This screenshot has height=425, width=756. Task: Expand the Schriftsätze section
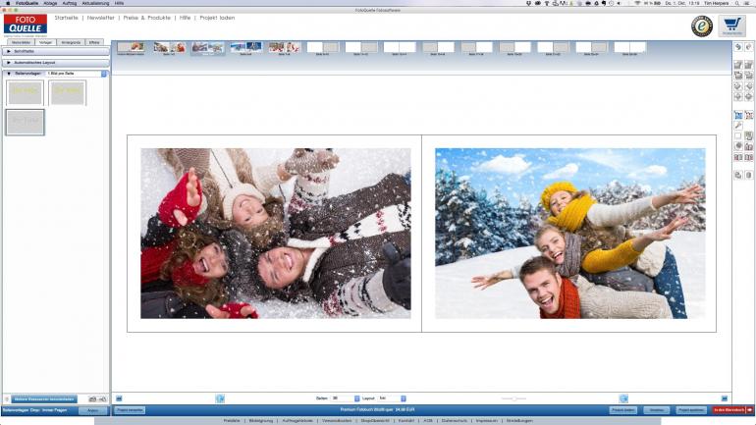point(56,51)
